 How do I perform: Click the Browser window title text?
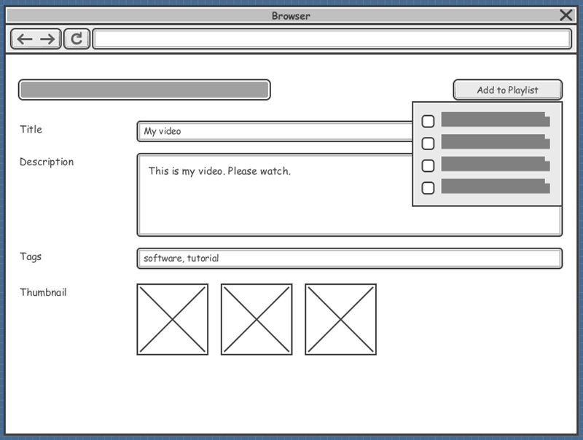[x=291, y=16]
